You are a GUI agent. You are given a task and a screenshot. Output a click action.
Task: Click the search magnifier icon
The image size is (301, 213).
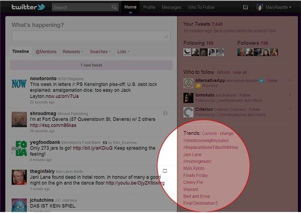pyautogui.click(x=114, y=8)
